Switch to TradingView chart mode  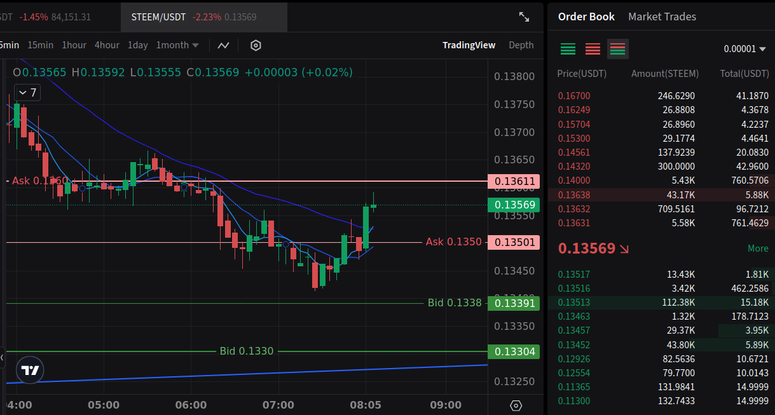(x=469, y=45)
